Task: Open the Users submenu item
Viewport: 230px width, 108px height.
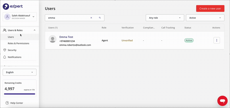Action: pos(20,37)
